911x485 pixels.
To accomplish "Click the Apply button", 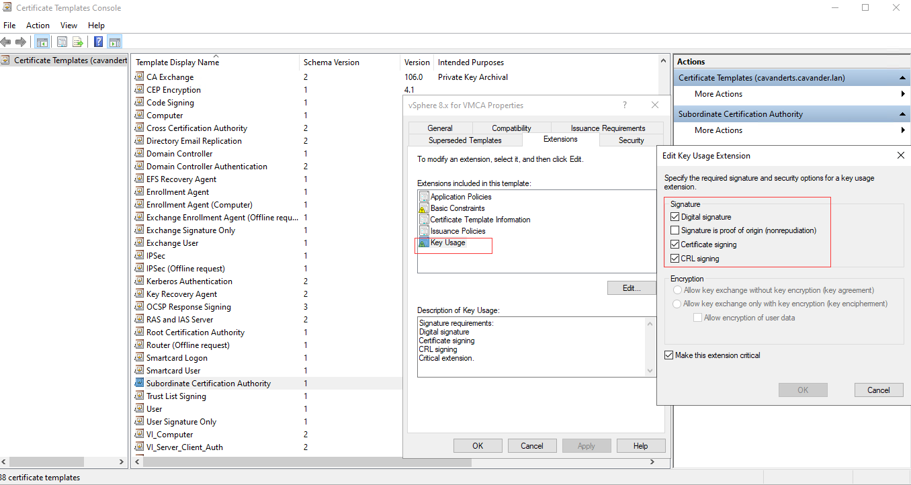I will (587, 446).
